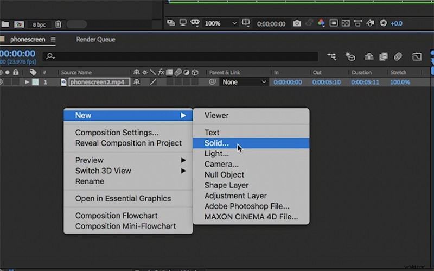This screenshot has width=434, height=271.
Task: Click the lock column header icon
Action: coord(16,72)
